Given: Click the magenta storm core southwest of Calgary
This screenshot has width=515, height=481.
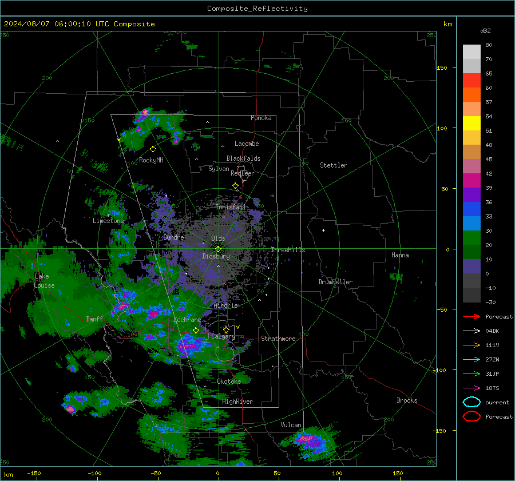Looking at the screenshot, I should [x=189, y=345].
